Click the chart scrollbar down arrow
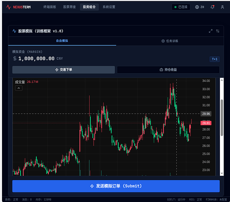This screenshot has width=230, height=202. 222,173
